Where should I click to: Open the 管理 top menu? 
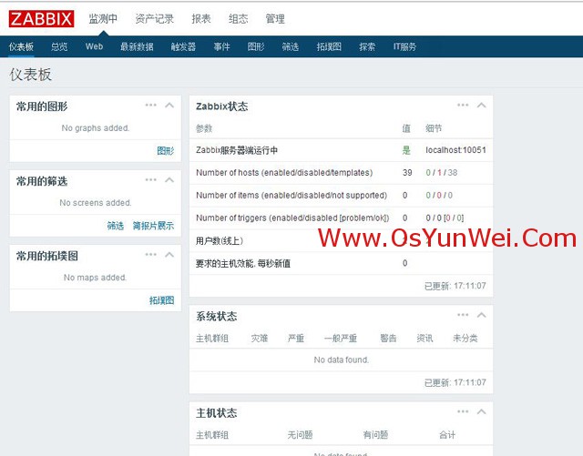tap(275, 19)
